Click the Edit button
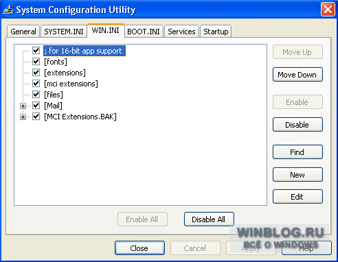 (297, 197)
